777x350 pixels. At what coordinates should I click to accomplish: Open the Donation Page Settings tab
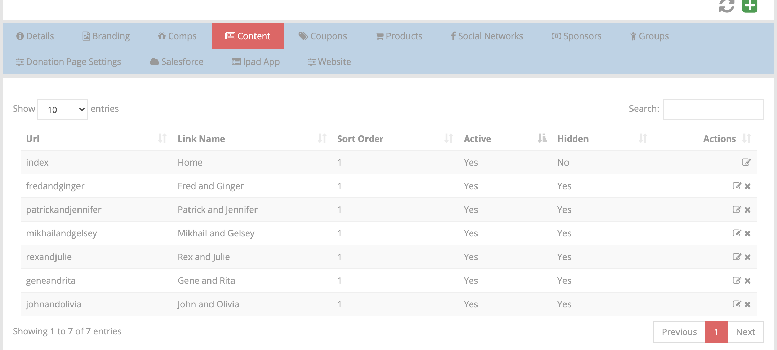pos(69,62)
